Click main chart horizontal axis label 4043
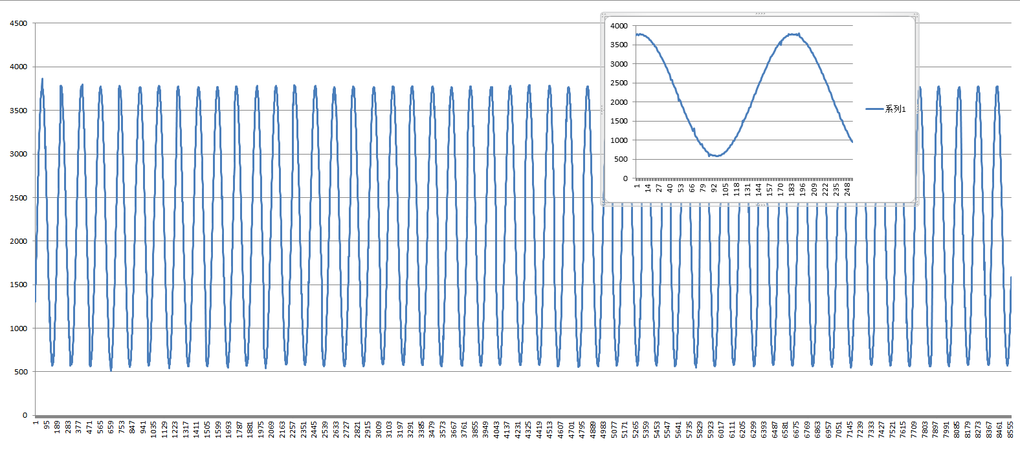The height and width of the screenshot is (452, 1020). coord(496,429)
